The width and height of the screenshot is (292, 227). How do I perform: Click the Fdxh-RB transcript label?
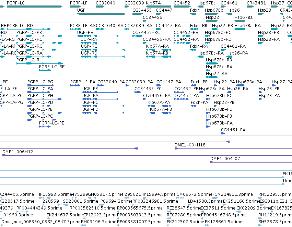[199, 25]
